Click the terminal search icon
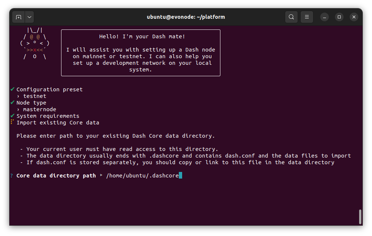 pyautogui.click(x=291, y=17)
